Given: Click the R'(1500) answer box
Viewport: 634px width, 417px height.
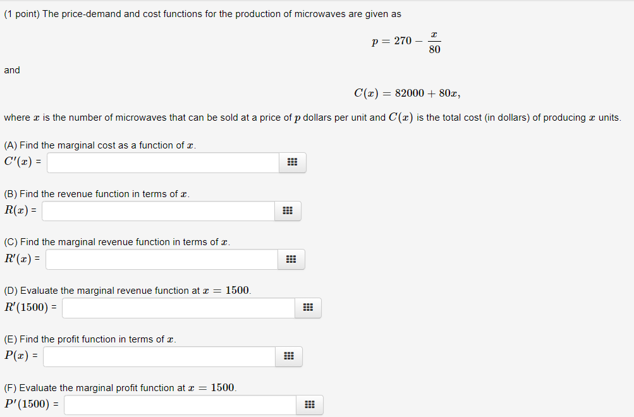Looking at the screenshot, I should (178, 308).
